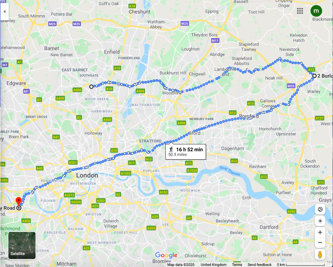The image size is (333, 267).
Task: Open the Google apps grid icon
Action: point(300,11)
